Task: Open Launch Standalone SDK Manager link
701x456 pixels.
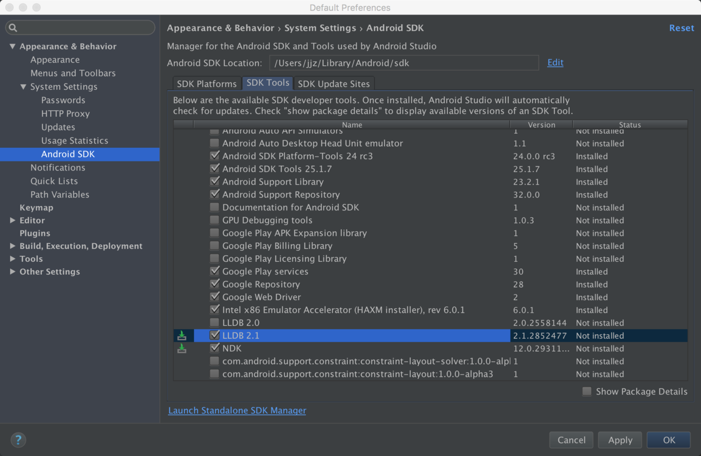Action: tap(237, 410)
